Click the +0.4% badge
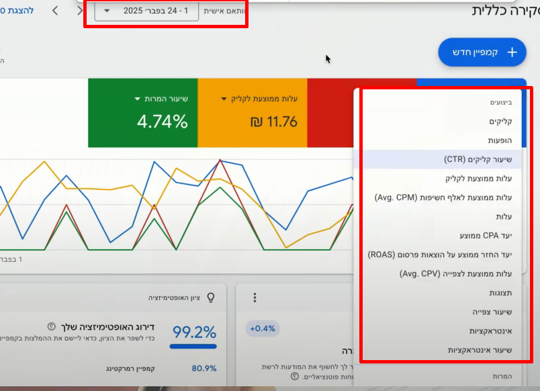 pyautogui.click(x=263, y=329)
